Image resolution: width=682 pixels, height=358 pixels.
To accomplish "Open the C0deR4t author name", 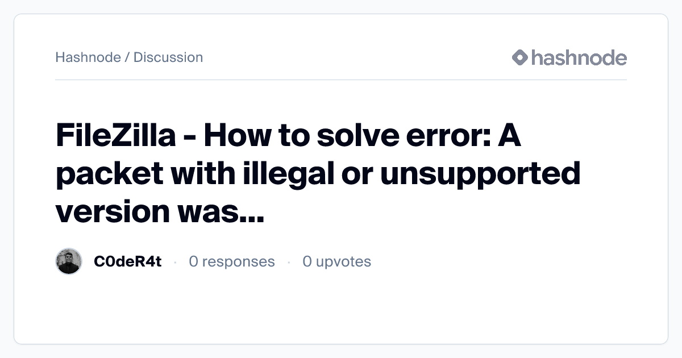I will tap(127, 261).
